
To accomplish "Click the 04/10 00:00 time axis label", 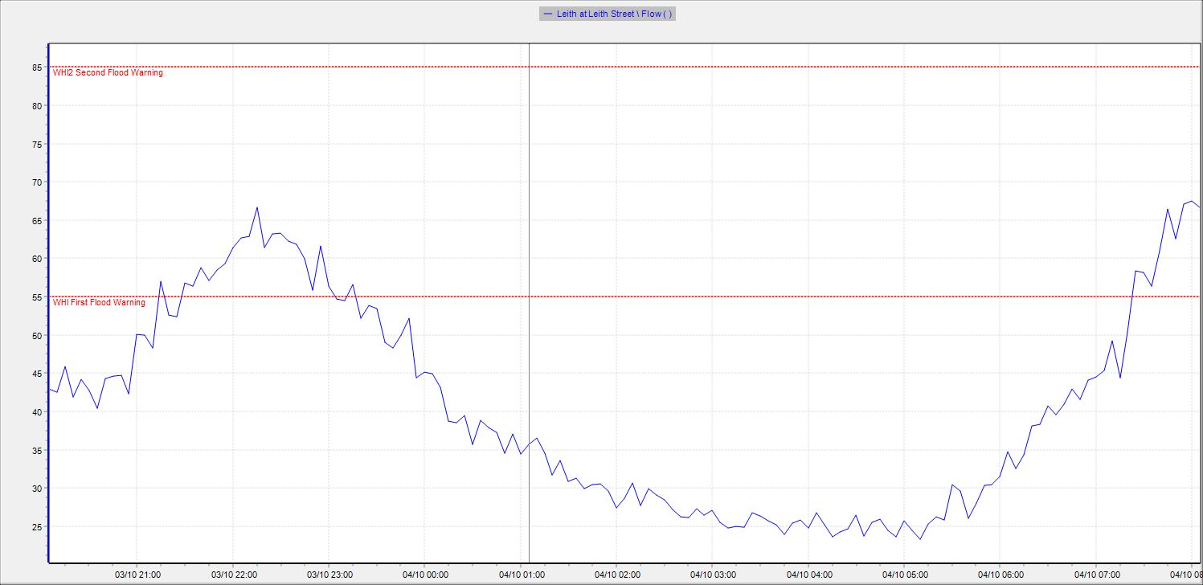I will coord(425,575).
